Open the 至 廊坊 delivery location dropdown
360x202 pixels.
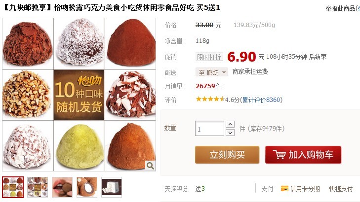212,72
